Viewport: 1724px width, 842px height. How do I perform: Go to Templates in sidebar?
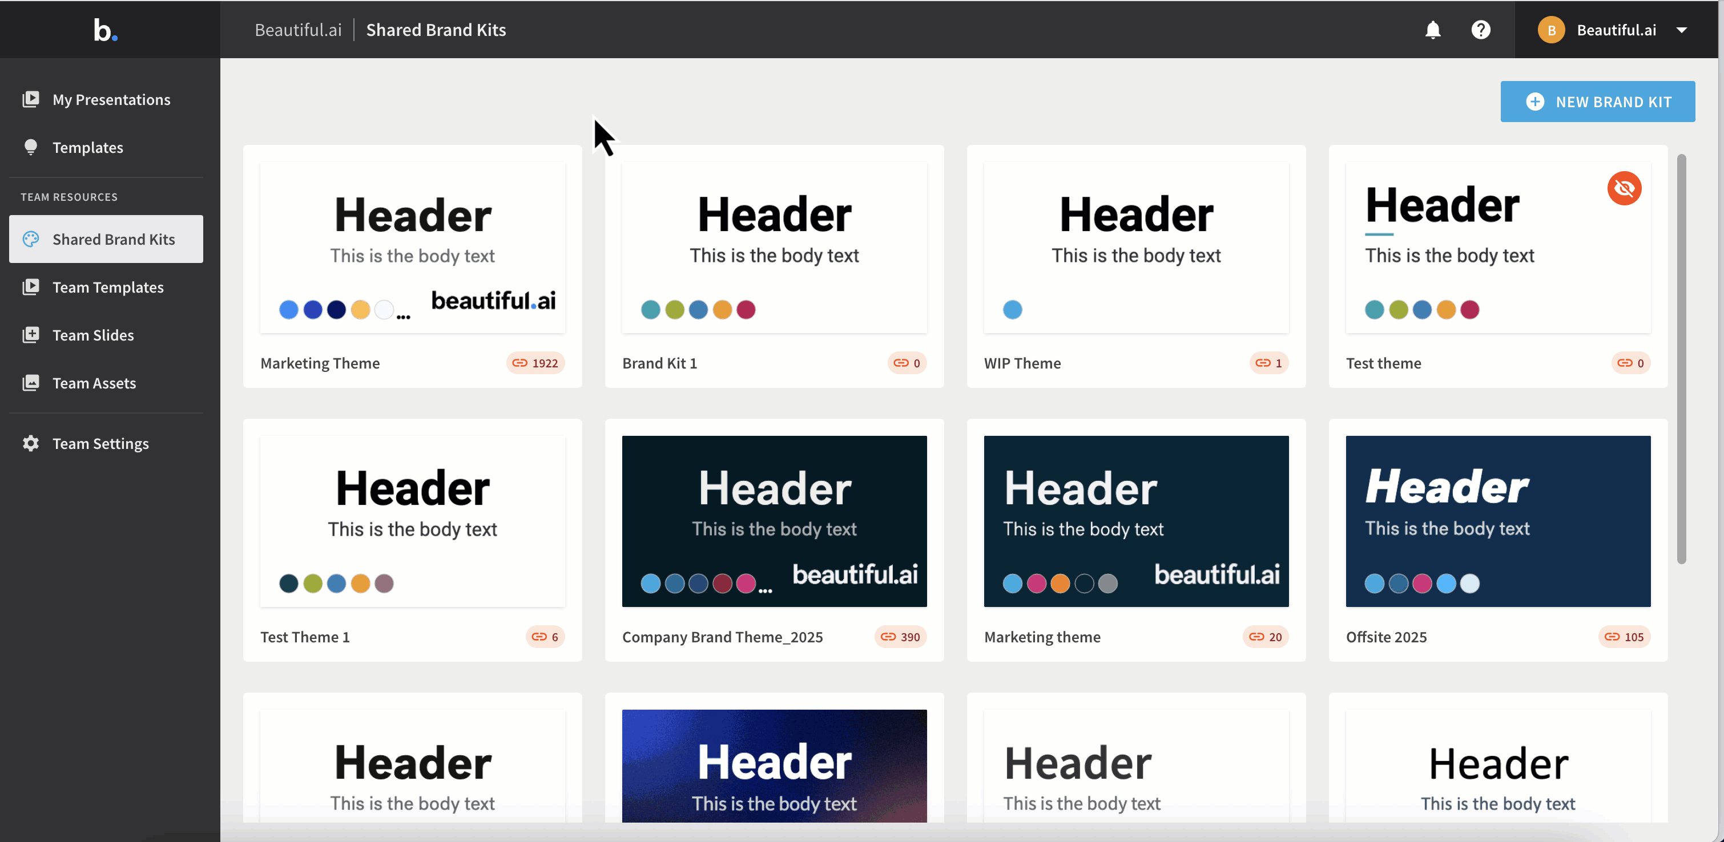coord(106,147)
